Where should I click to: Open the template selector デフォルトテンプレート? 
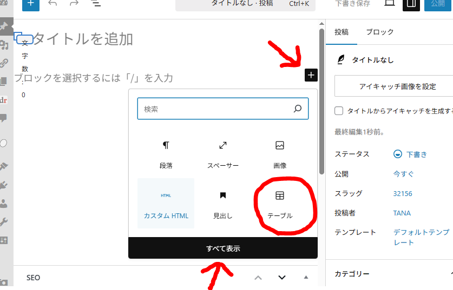pos(421,237)
